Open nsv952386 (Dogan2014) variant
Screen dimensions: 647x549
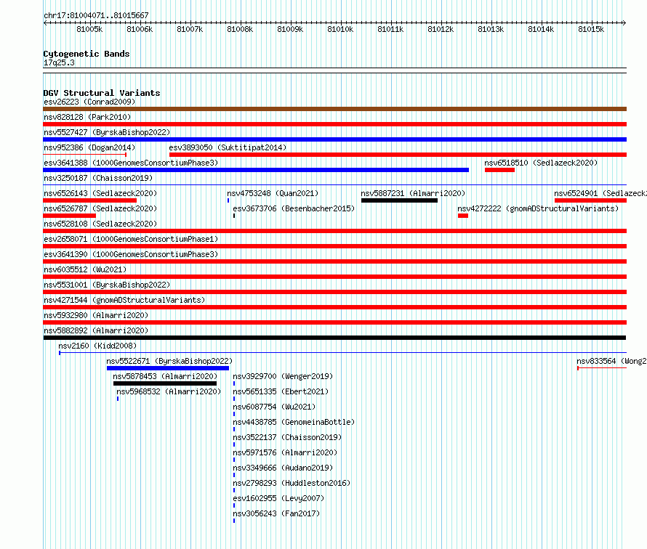click(89, 147)
